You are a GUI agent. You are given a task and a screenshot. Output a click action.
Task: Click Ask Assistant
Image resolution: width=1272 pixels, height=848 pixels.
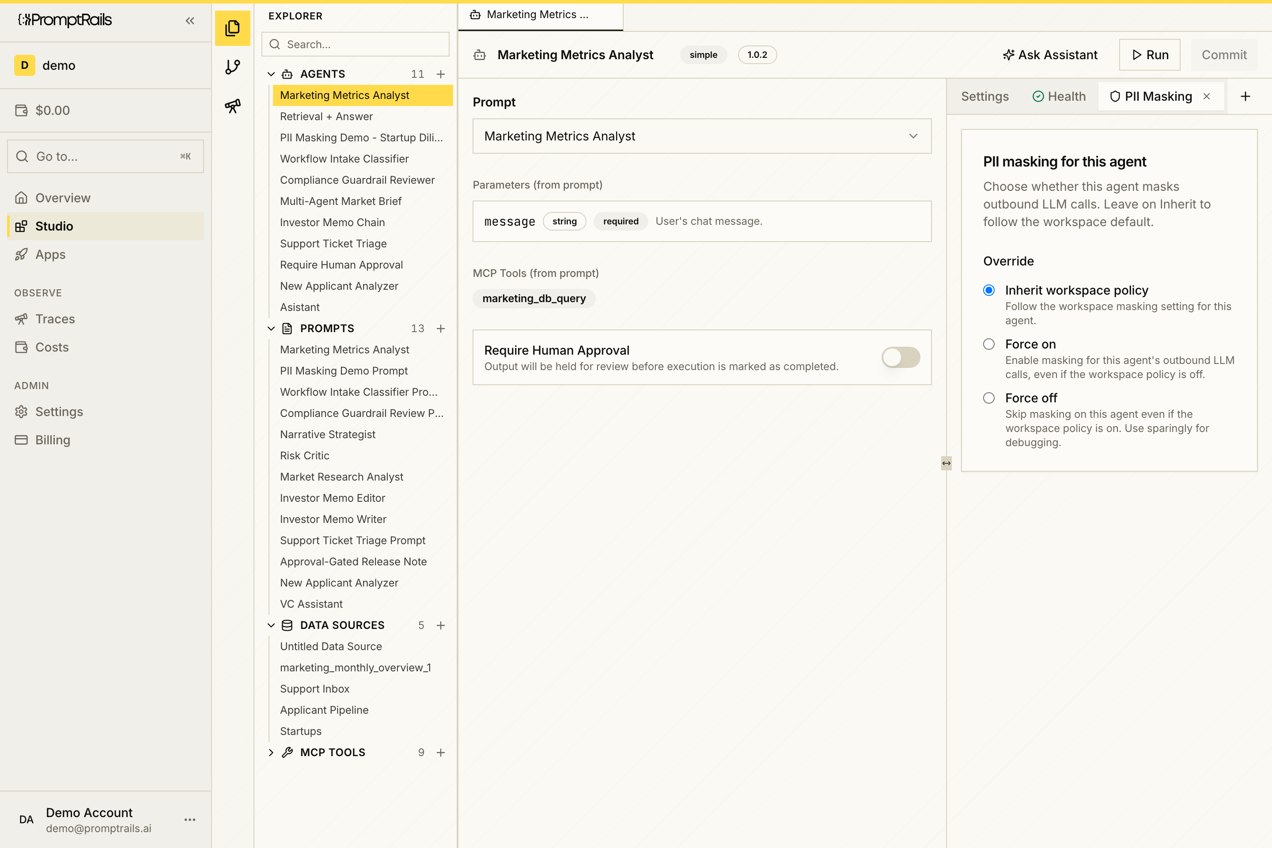tap(1050, 55)
